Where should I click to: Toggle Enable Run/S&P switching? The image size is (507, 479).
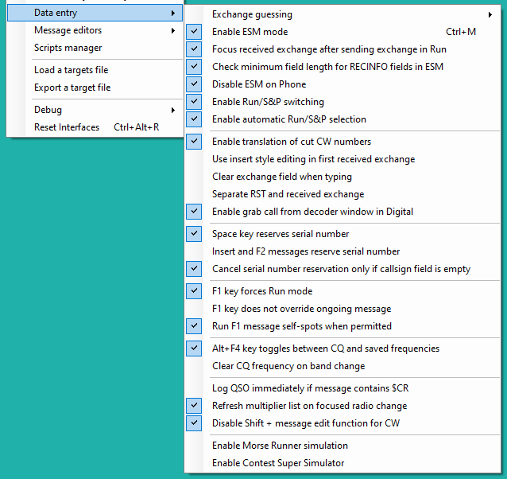click(343, 102)
